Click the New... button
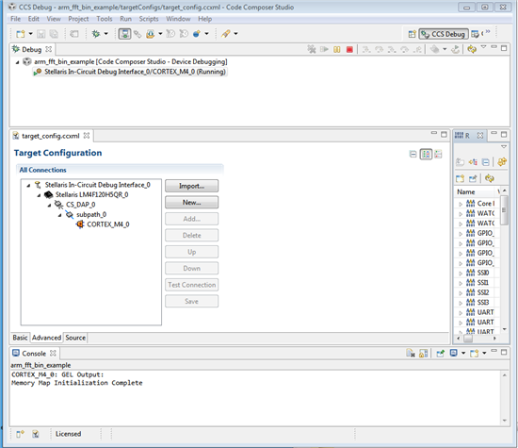The height and width of the screenshot is (448, 518). [x=191, y=203]
